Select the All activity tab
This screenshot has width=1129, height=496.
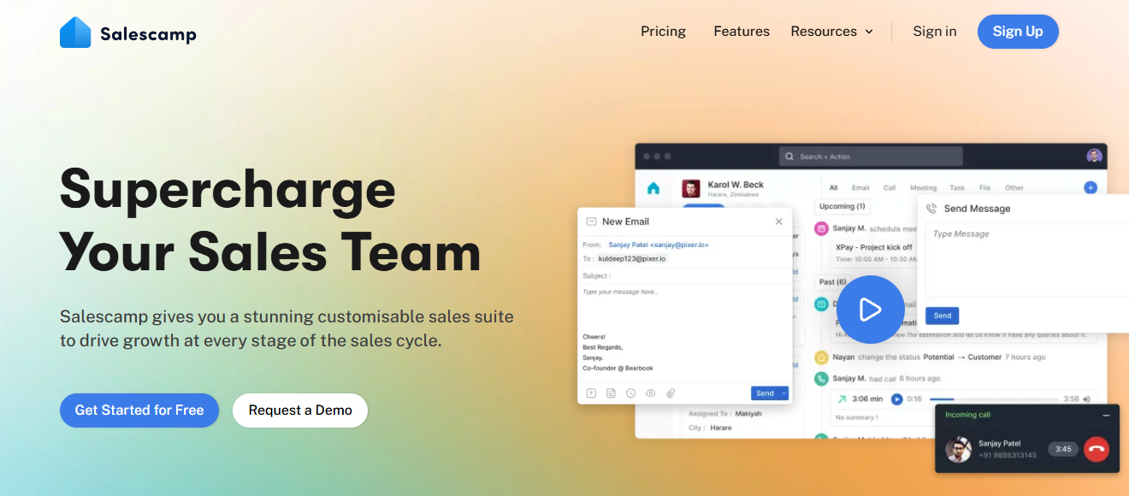[x=833, y=188]
